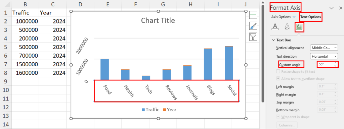The height and width of the screenshot is (129, 344).
Task: Click the Blogs bar in the chart
Action: (208, 64)
